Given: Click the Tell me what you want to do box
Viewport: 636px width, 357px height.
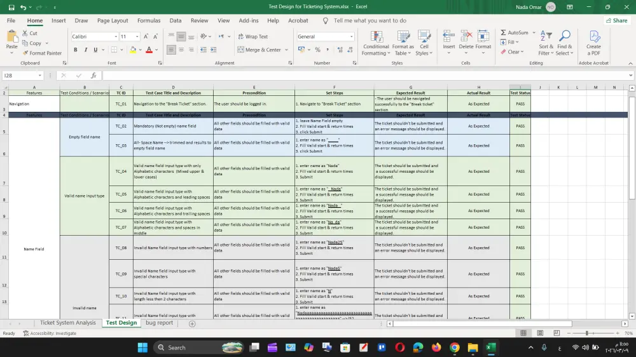Looking at the screenshot, I should (x=370, y=21).
